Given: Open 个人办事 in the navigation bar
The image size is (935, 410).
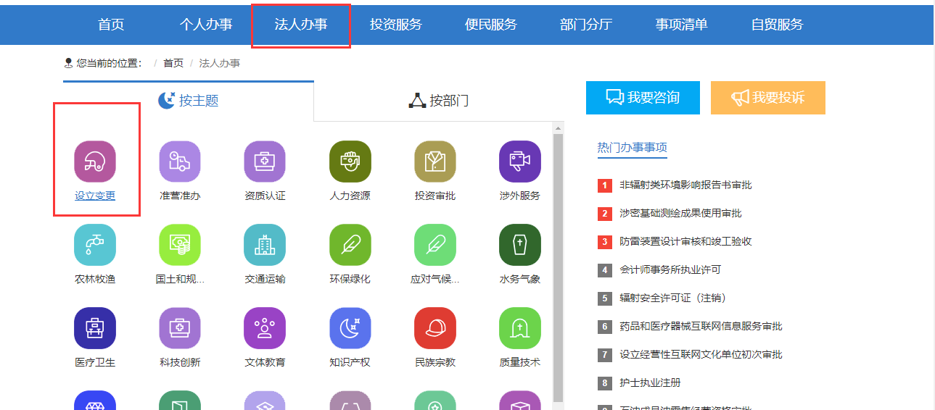Looking at the screenshot, I should pos(206,25).
